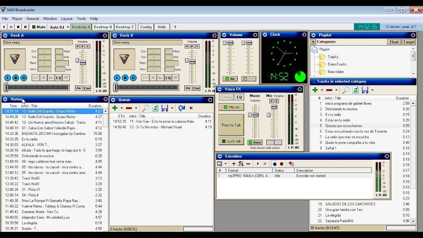This screenshot has height=238, width=423.
Task: Add a new encoder with plus icon
Action: pyautogui.click(x=234, y=164)
